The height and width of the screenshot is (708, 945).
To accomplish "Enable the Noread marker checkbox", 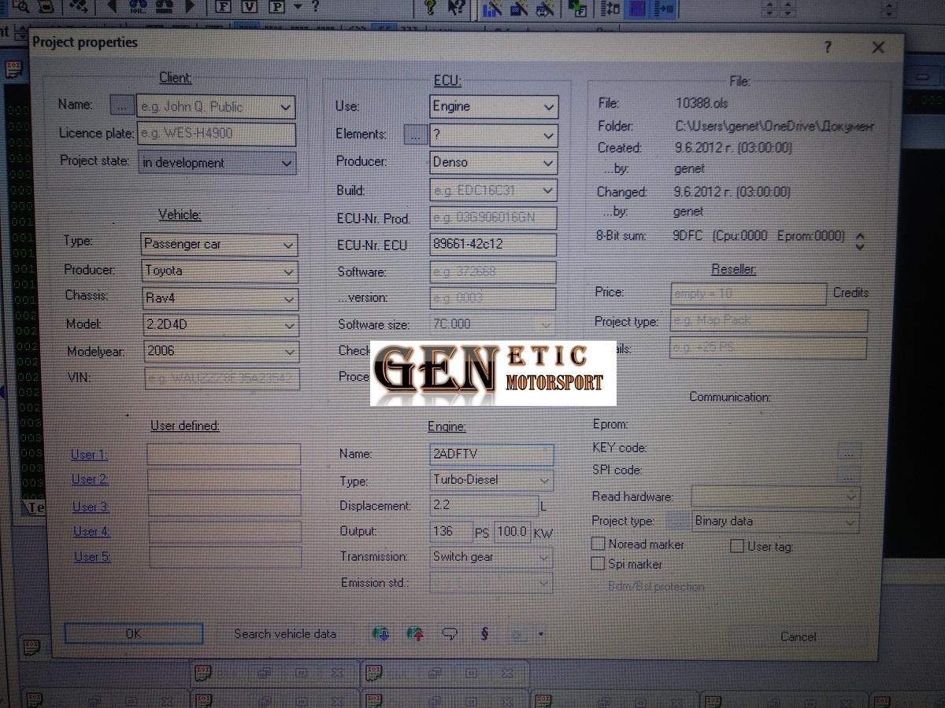I will pyautogui.click(x=598, y=544).
